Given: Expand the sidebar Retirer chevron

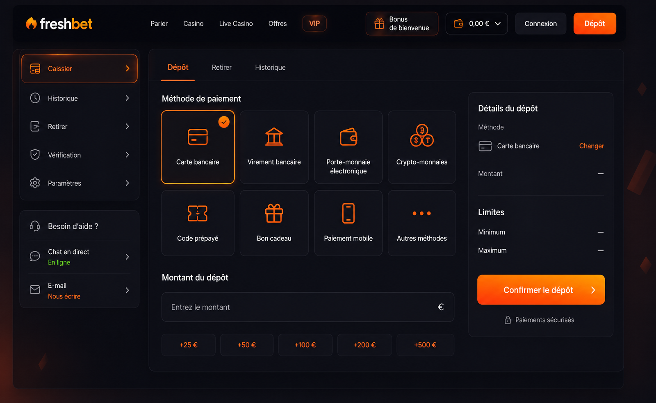Looking at the screenshot, I should tap(127, 126).
